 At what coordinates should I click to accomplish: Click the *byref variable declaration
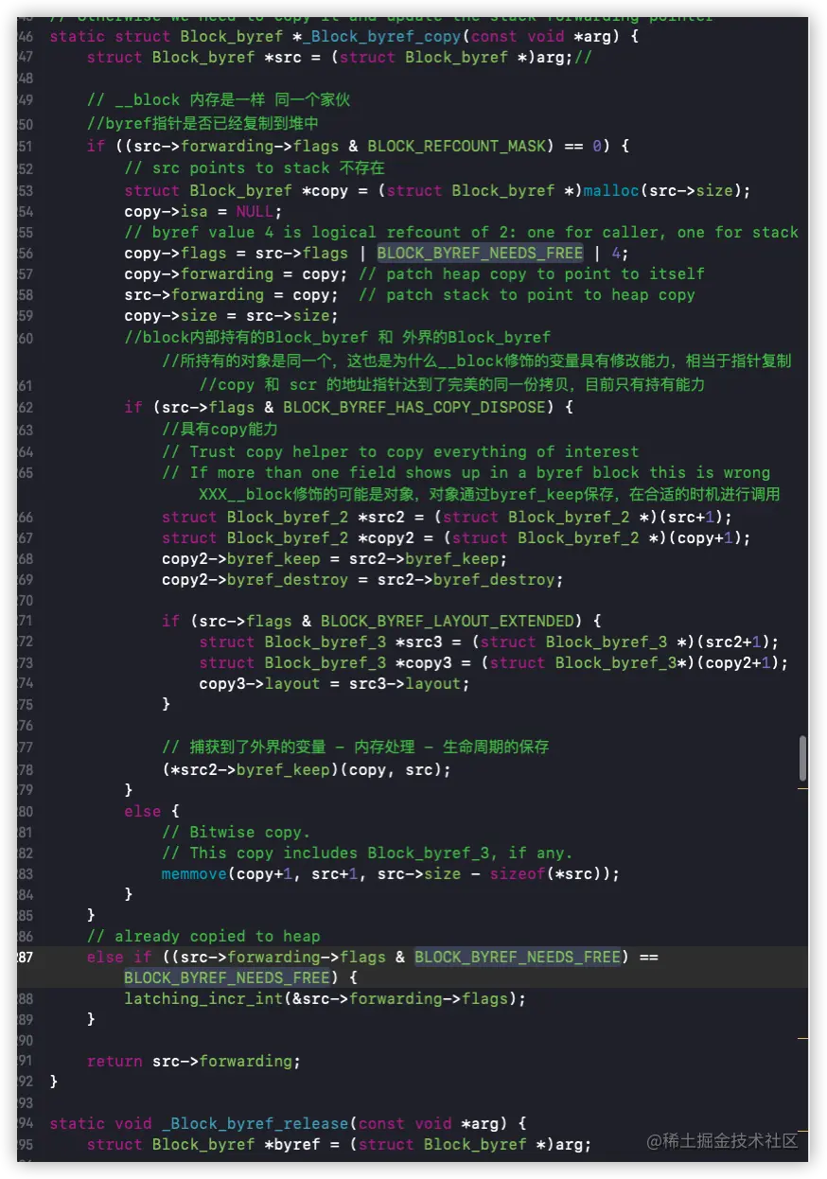click(292, 1144)
